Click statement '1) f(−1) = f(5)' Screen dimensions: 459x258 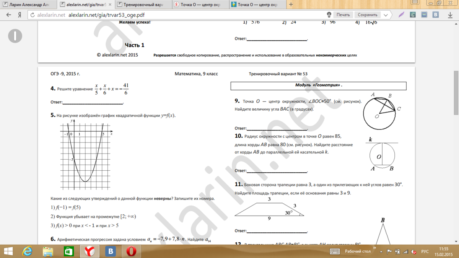66,207
